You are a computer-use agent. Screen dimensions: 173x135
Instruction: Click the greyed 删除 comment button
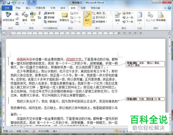pyautogui.click(x=75, y=13)
